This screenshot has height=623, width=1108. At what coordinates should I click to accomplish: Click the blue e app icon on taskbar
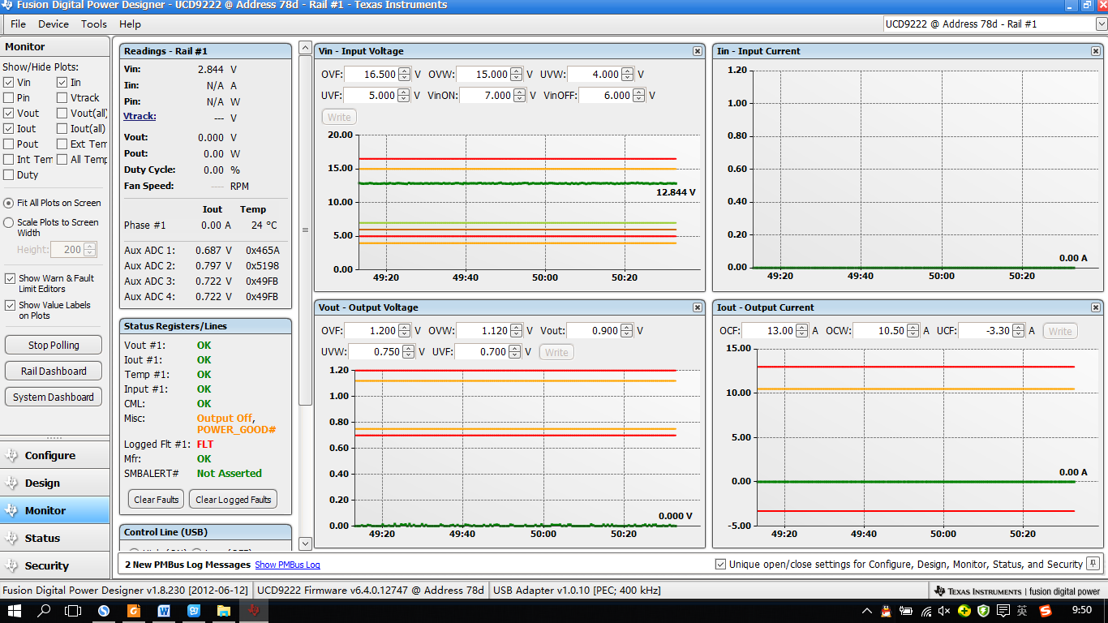click(194, 610)
